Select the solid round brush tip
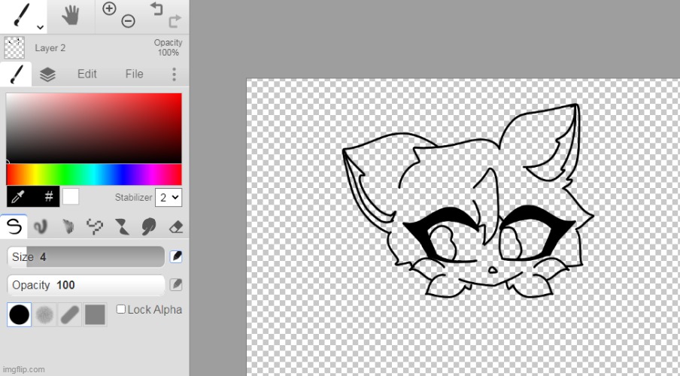The width and height of the screenshot is (680, 376). pos(19,314)
